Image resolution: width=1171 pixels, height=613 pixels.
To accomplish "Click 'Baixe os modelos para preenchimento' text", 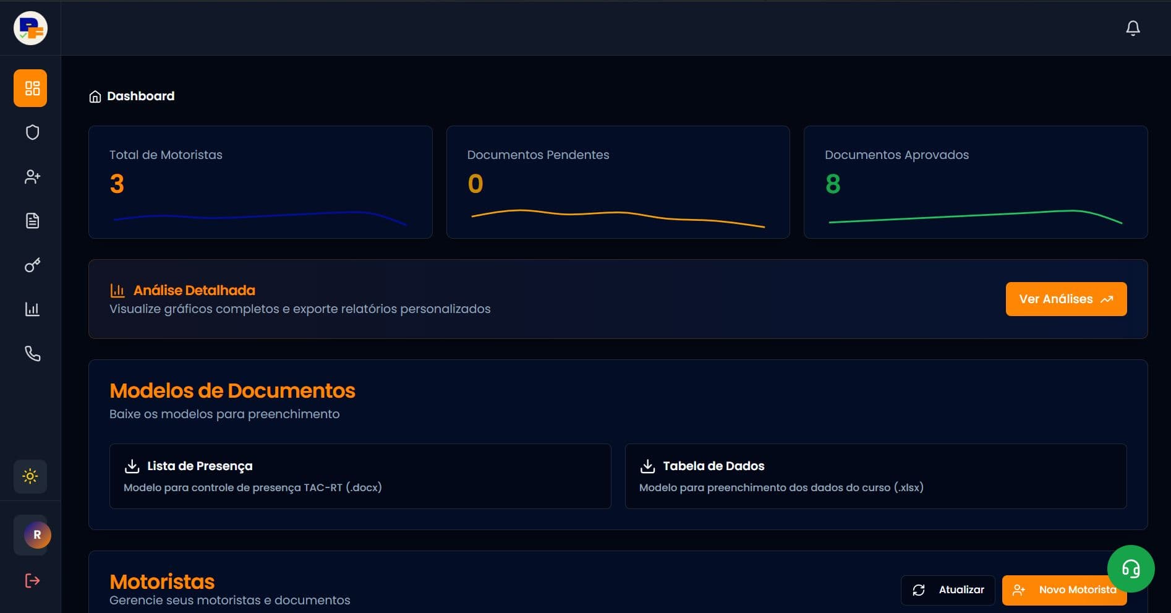I will 224,414.
